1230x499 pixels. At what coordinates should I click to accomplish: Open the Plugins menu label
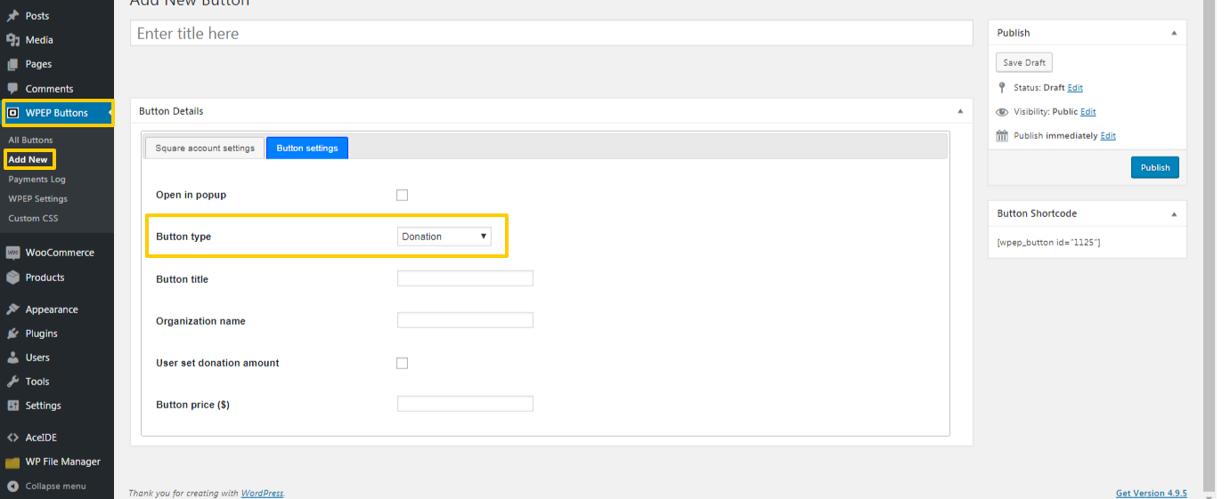[41, 334]
